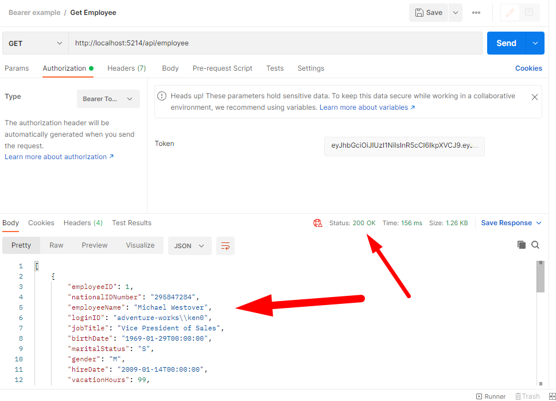The height and width of the screenshot is (401, 556).
Task: Open the Trash in the status bar
Action: [527, 396]
